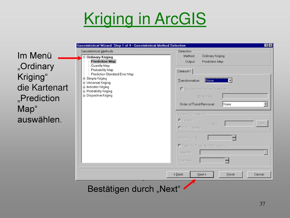This screenshot has height=218, width=290.
Task: Select the Universal Kriging method
Action: pos(99,83)
